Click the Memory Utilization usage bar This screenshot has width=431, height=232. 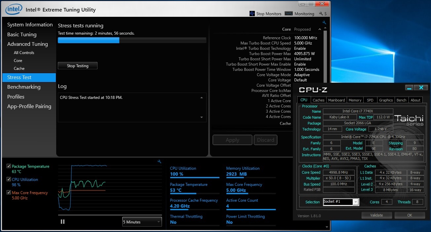click(251, 178)
